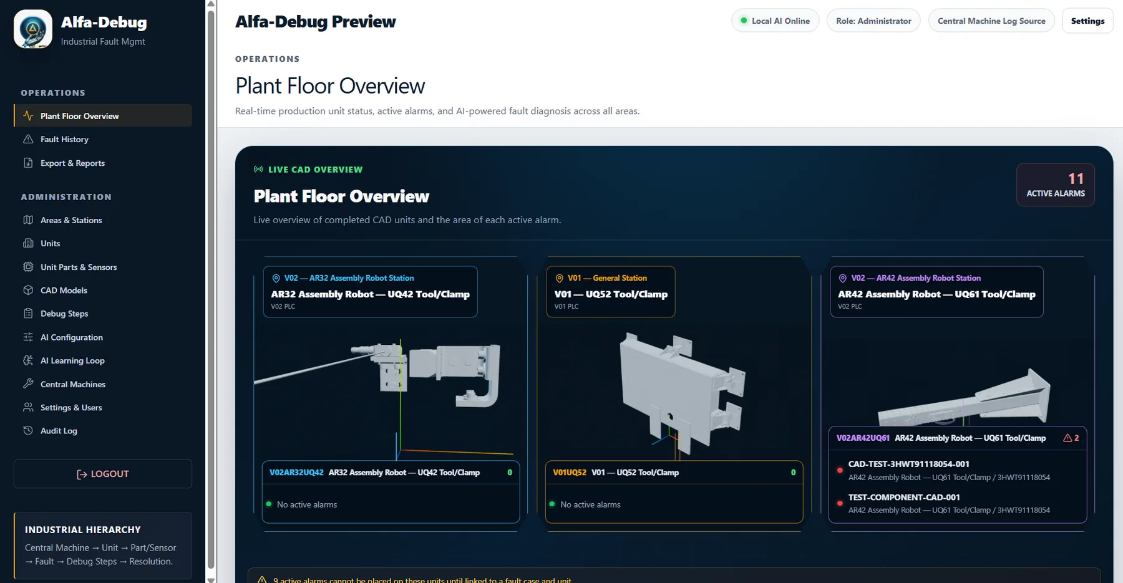Click the alarm count 0 on V02AR32UQ42 card
Screen dimensions: 1123x583
point(510,473)
